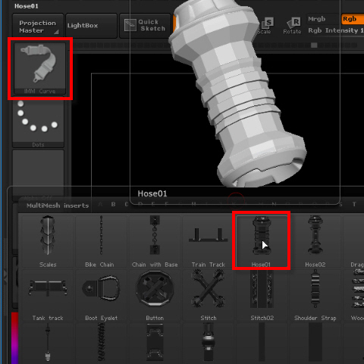This screenshot has height=364, width=364.
Task: Choose the Train Track insert
Action: coord(208,241)
